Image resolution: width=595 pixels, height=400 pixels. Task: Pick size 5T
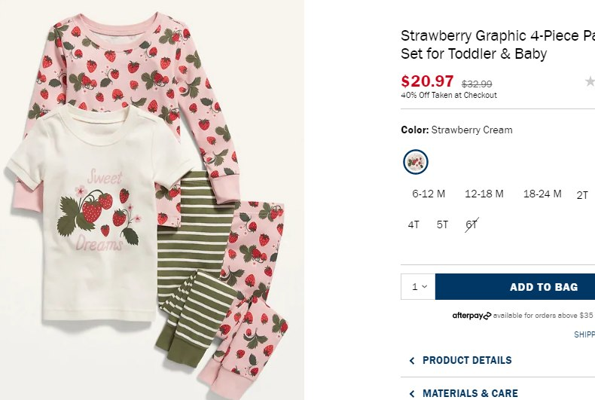[442, 224]
